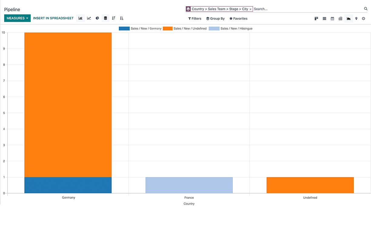This screenshot has width=371, height=230.
Task: Switch to line chart mode
Action: tap(89, 18)
